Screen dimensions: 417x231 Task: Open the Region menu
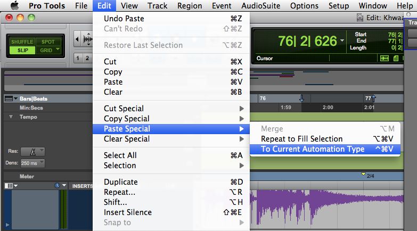point(190,5)
